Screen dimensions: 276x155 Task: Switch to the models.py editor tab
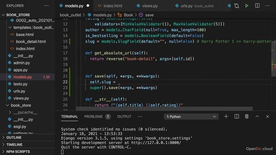(74, 6)
